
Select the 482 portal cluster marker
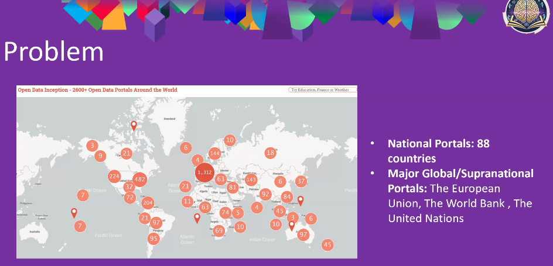coord(139,179)
